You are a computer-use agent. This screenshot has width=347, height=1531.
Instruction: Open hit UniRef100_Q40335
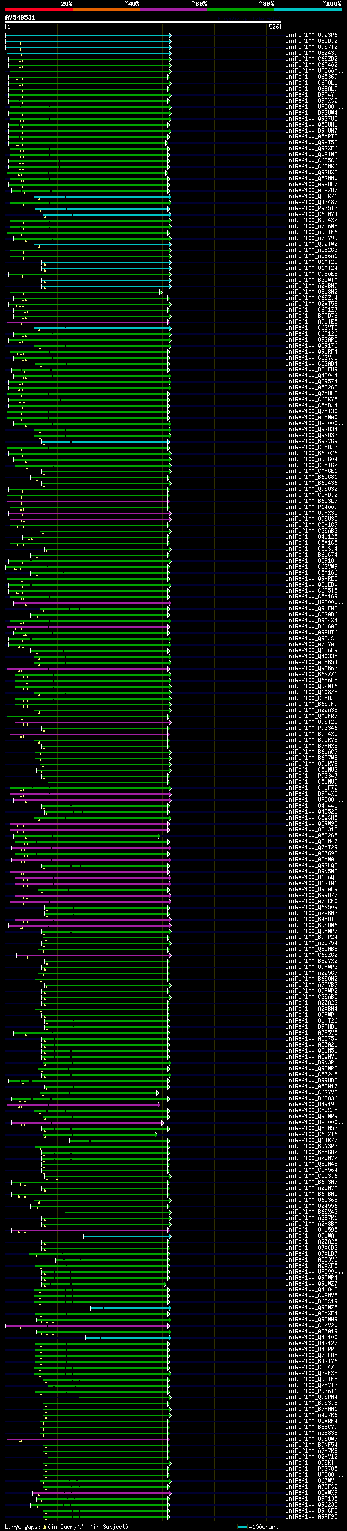tap(311, 656)
